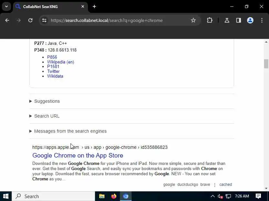Open a new browser tab
Image resolution: width=269 pixels, height=201 pixels.
coord(94,6)
